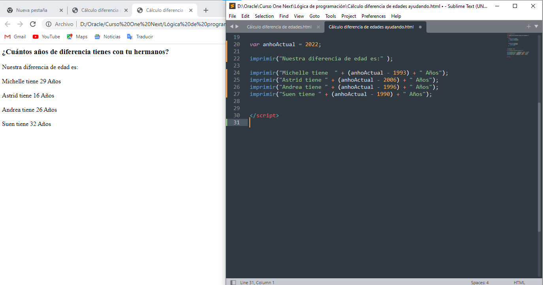Viewport: 543px width, 285px height.
Task: Maximize the Sublime Text window
Action: pyautogui.click(x=515, y=6)
